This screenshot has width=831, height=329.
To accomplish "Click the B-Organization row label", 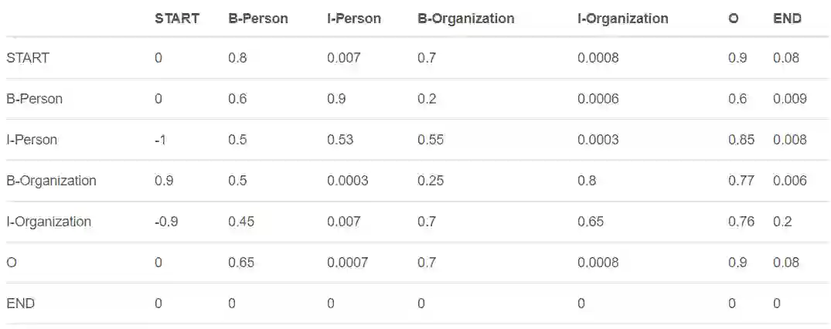I will (x=51, y=181).
